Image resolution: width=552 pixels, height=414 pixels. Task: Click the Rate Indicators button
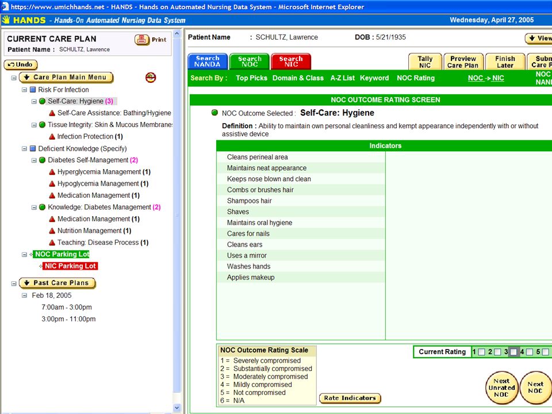coord(350,398)
